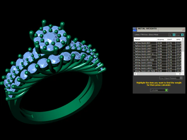Sort by the Metal column header
The height and width of the screenshot is (140, 187).
[145, 40]
